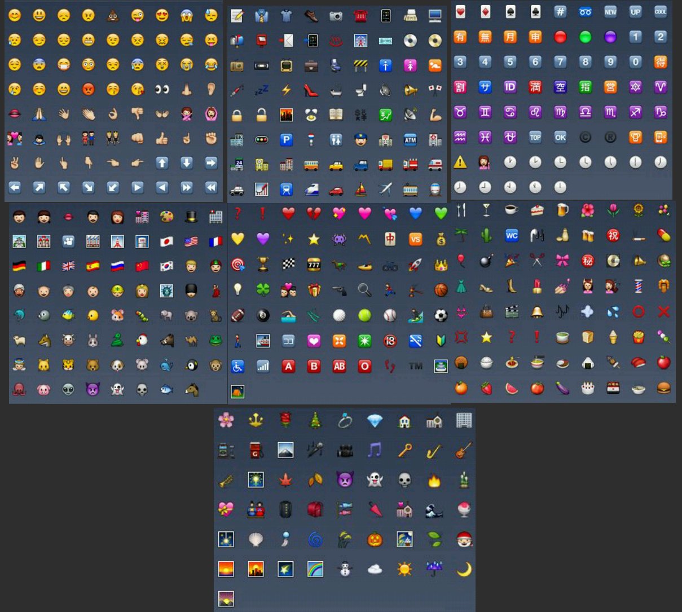Pick the black bomb emoji
Screen dimensions: 682x612
click(x=486, y=261)
